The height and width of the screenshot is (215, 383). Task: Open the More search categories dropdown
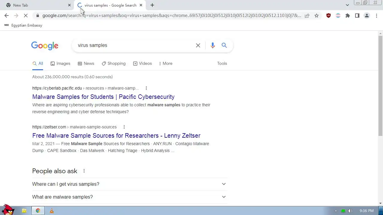[x=166, y=64]
